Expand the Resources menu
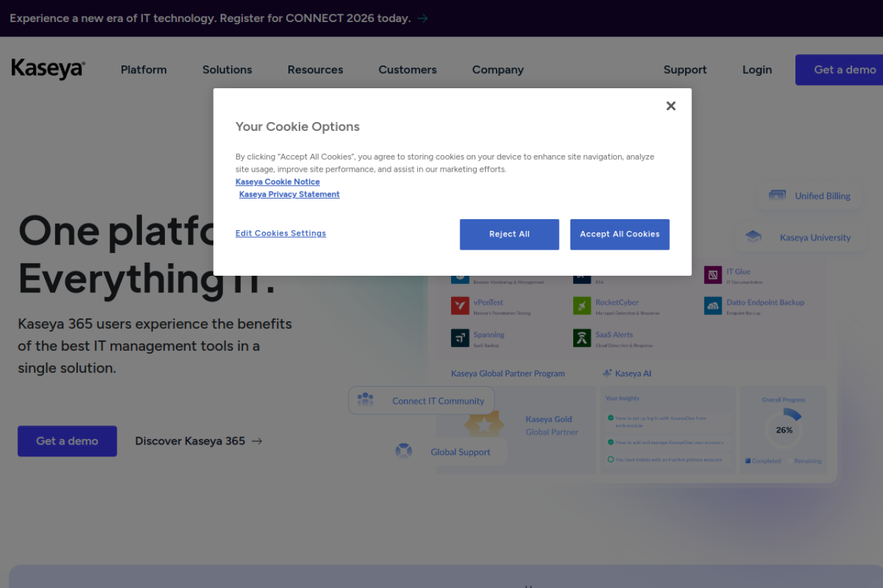This screenshot has width=883, height=588. 315,70
